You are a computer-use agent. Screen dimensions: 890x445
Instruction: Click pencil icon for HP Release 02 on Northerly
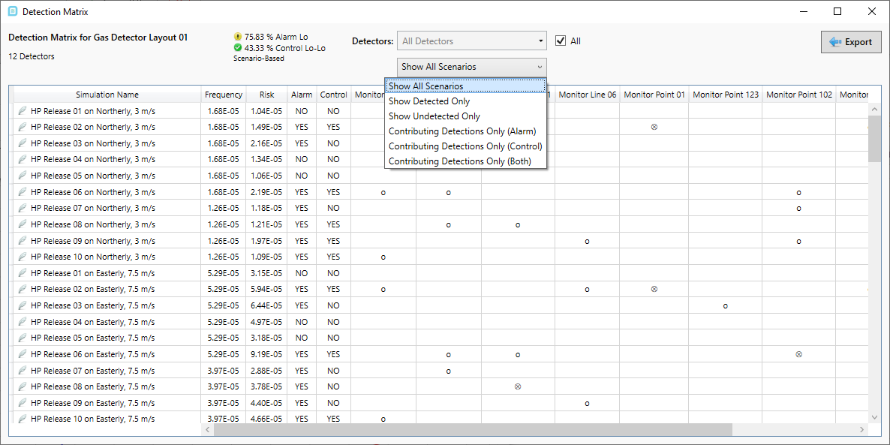[x=23, y=127]
